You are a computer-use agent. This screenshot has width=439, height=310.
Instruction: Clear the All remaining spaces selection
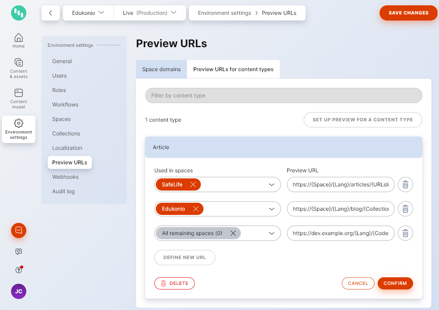(233, 233)
